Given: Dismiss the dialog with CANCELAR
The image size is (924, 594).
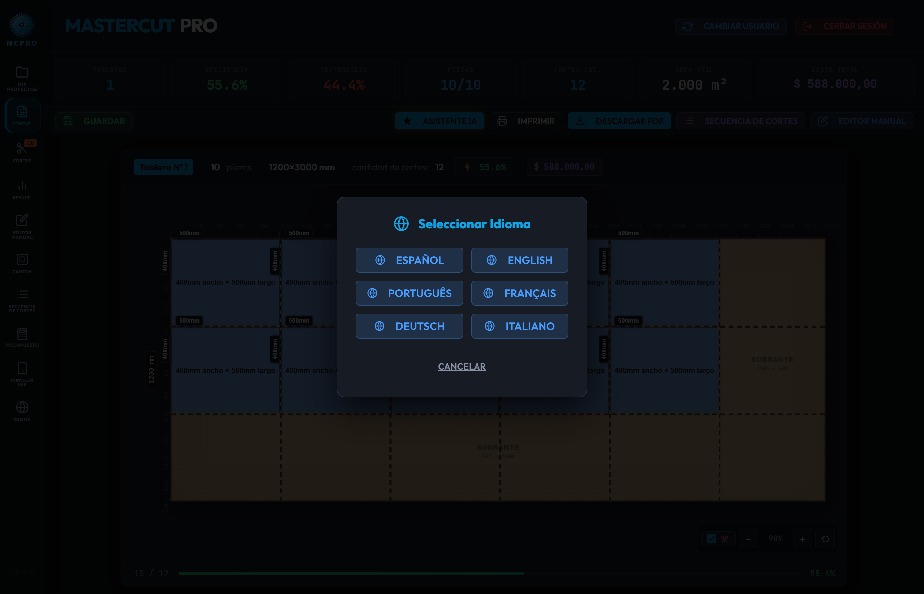Looking at the screenshot, I should [x=462, y=366].
